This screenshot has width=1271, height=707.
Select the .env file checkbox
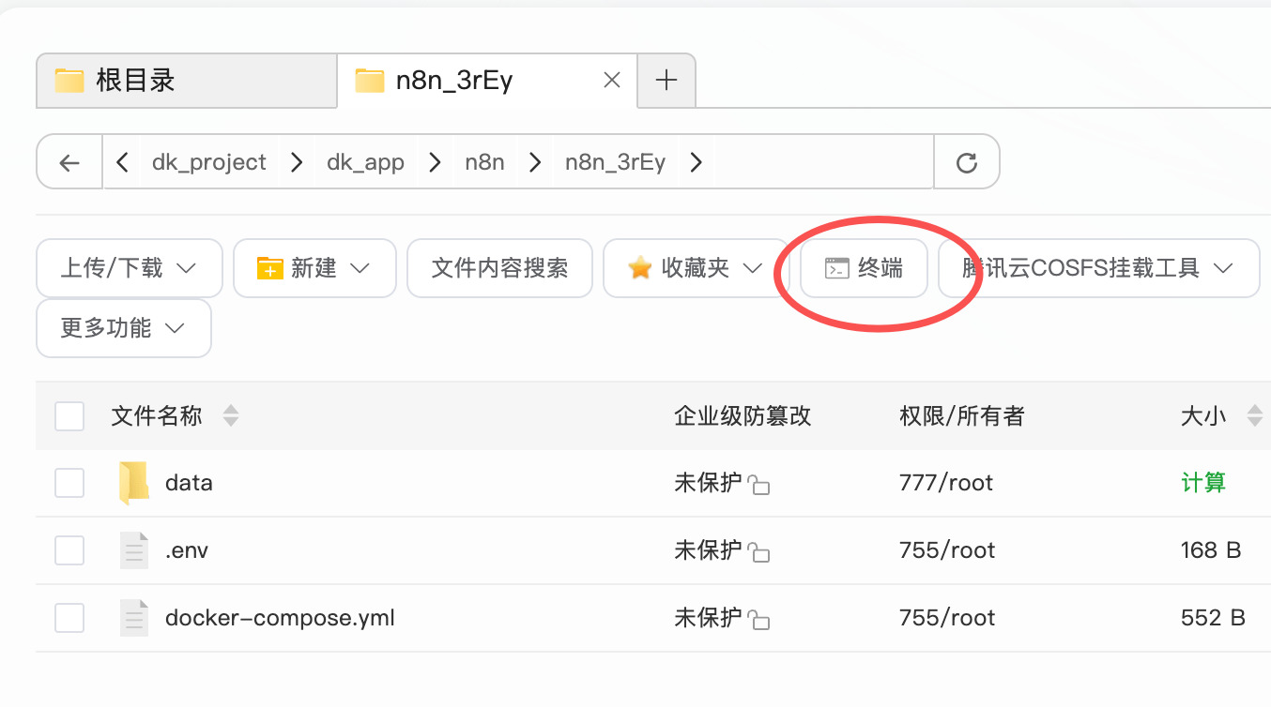(x=69, y=550)
